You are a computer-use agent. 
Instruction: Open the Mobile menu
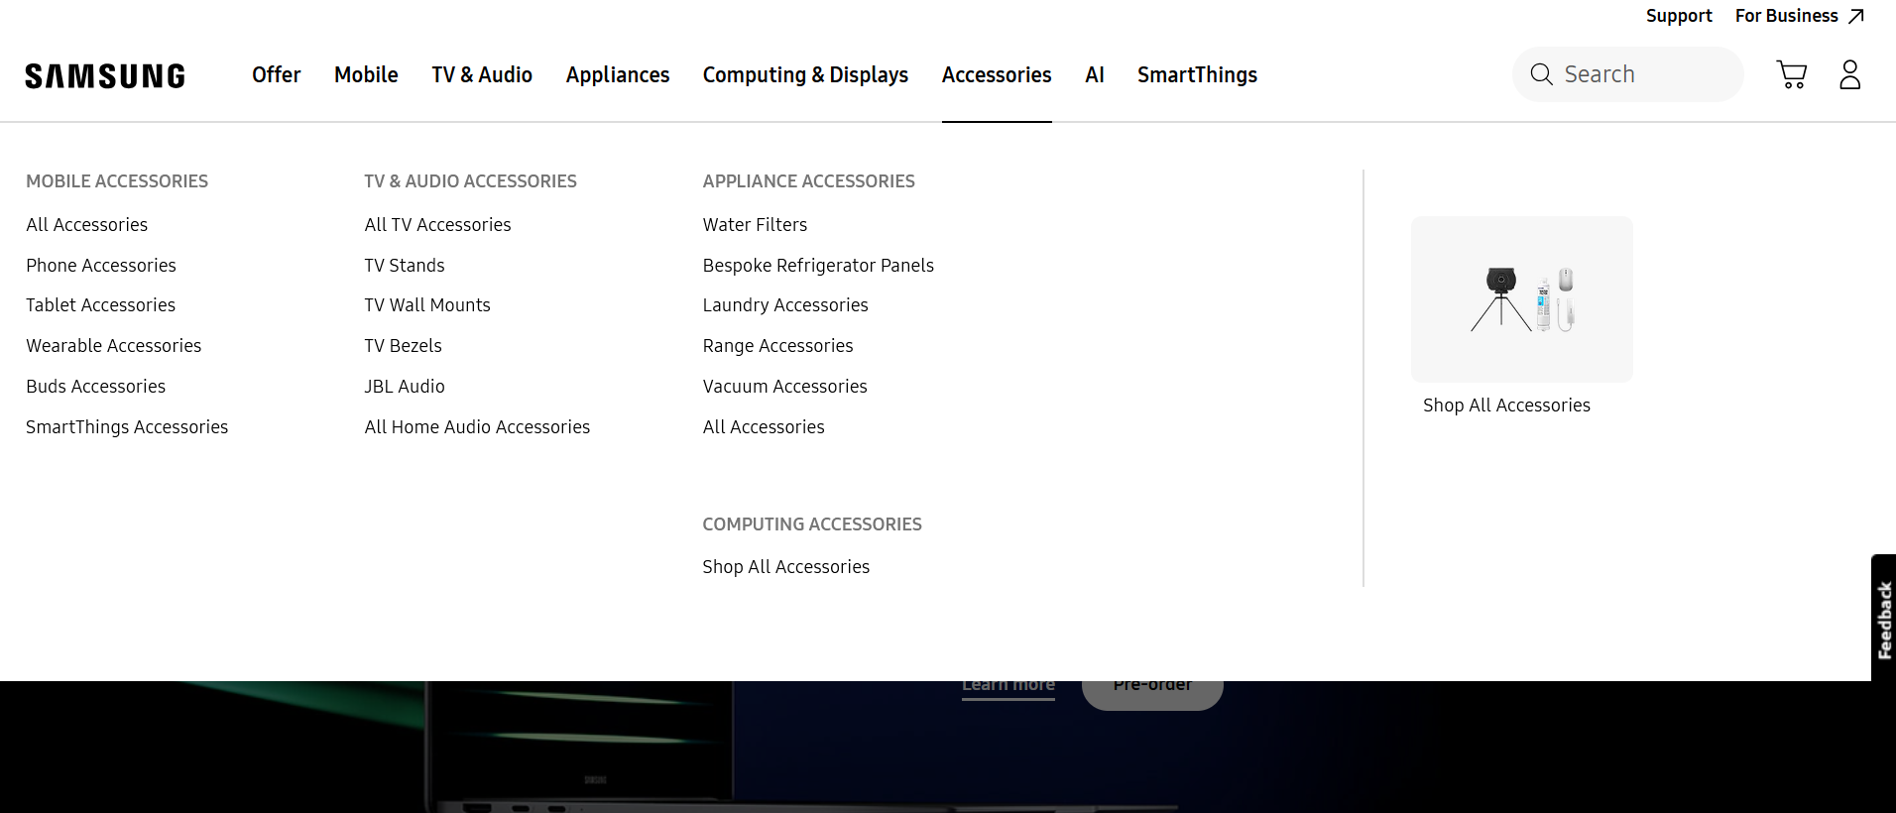[366, 75]
